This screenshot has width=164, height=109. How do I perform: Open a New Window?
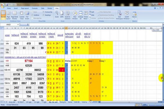coord(75,15)
